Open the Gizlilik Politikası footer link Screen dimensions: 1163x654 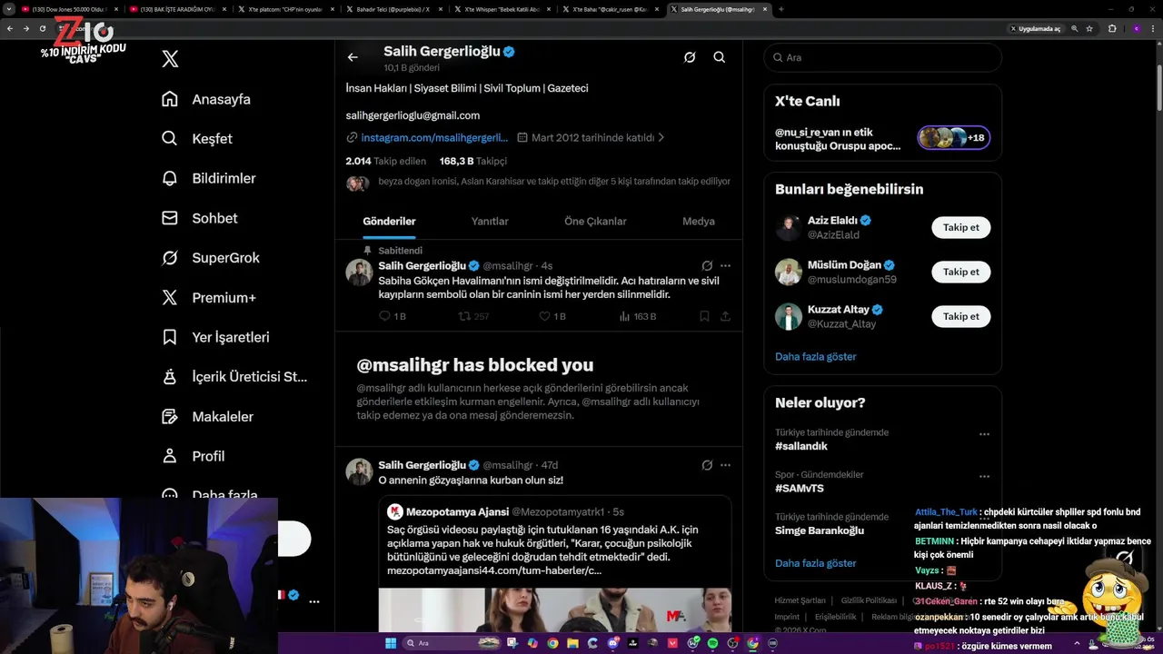click(869, 600)
